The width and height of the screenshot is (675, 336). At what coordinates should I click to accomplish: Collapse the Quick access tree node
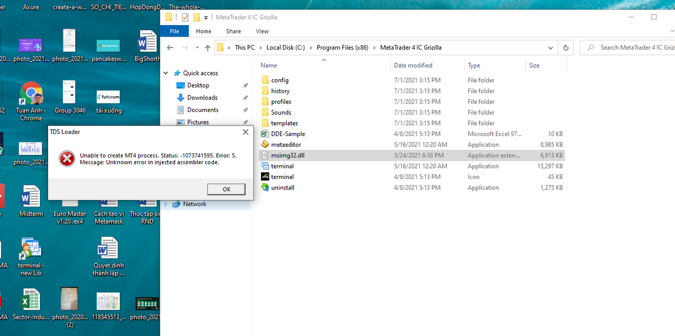click(x=166, y=73)
